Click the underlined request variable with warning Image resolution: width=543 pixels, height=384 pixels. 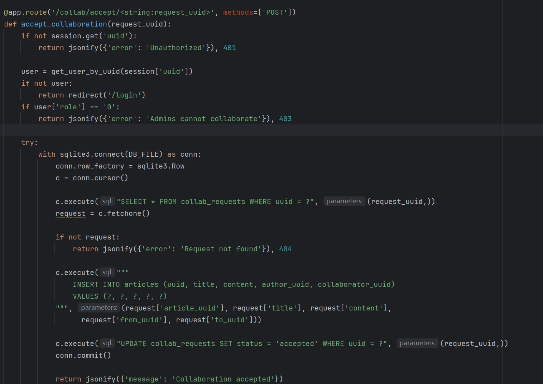(x=71, y=214)
